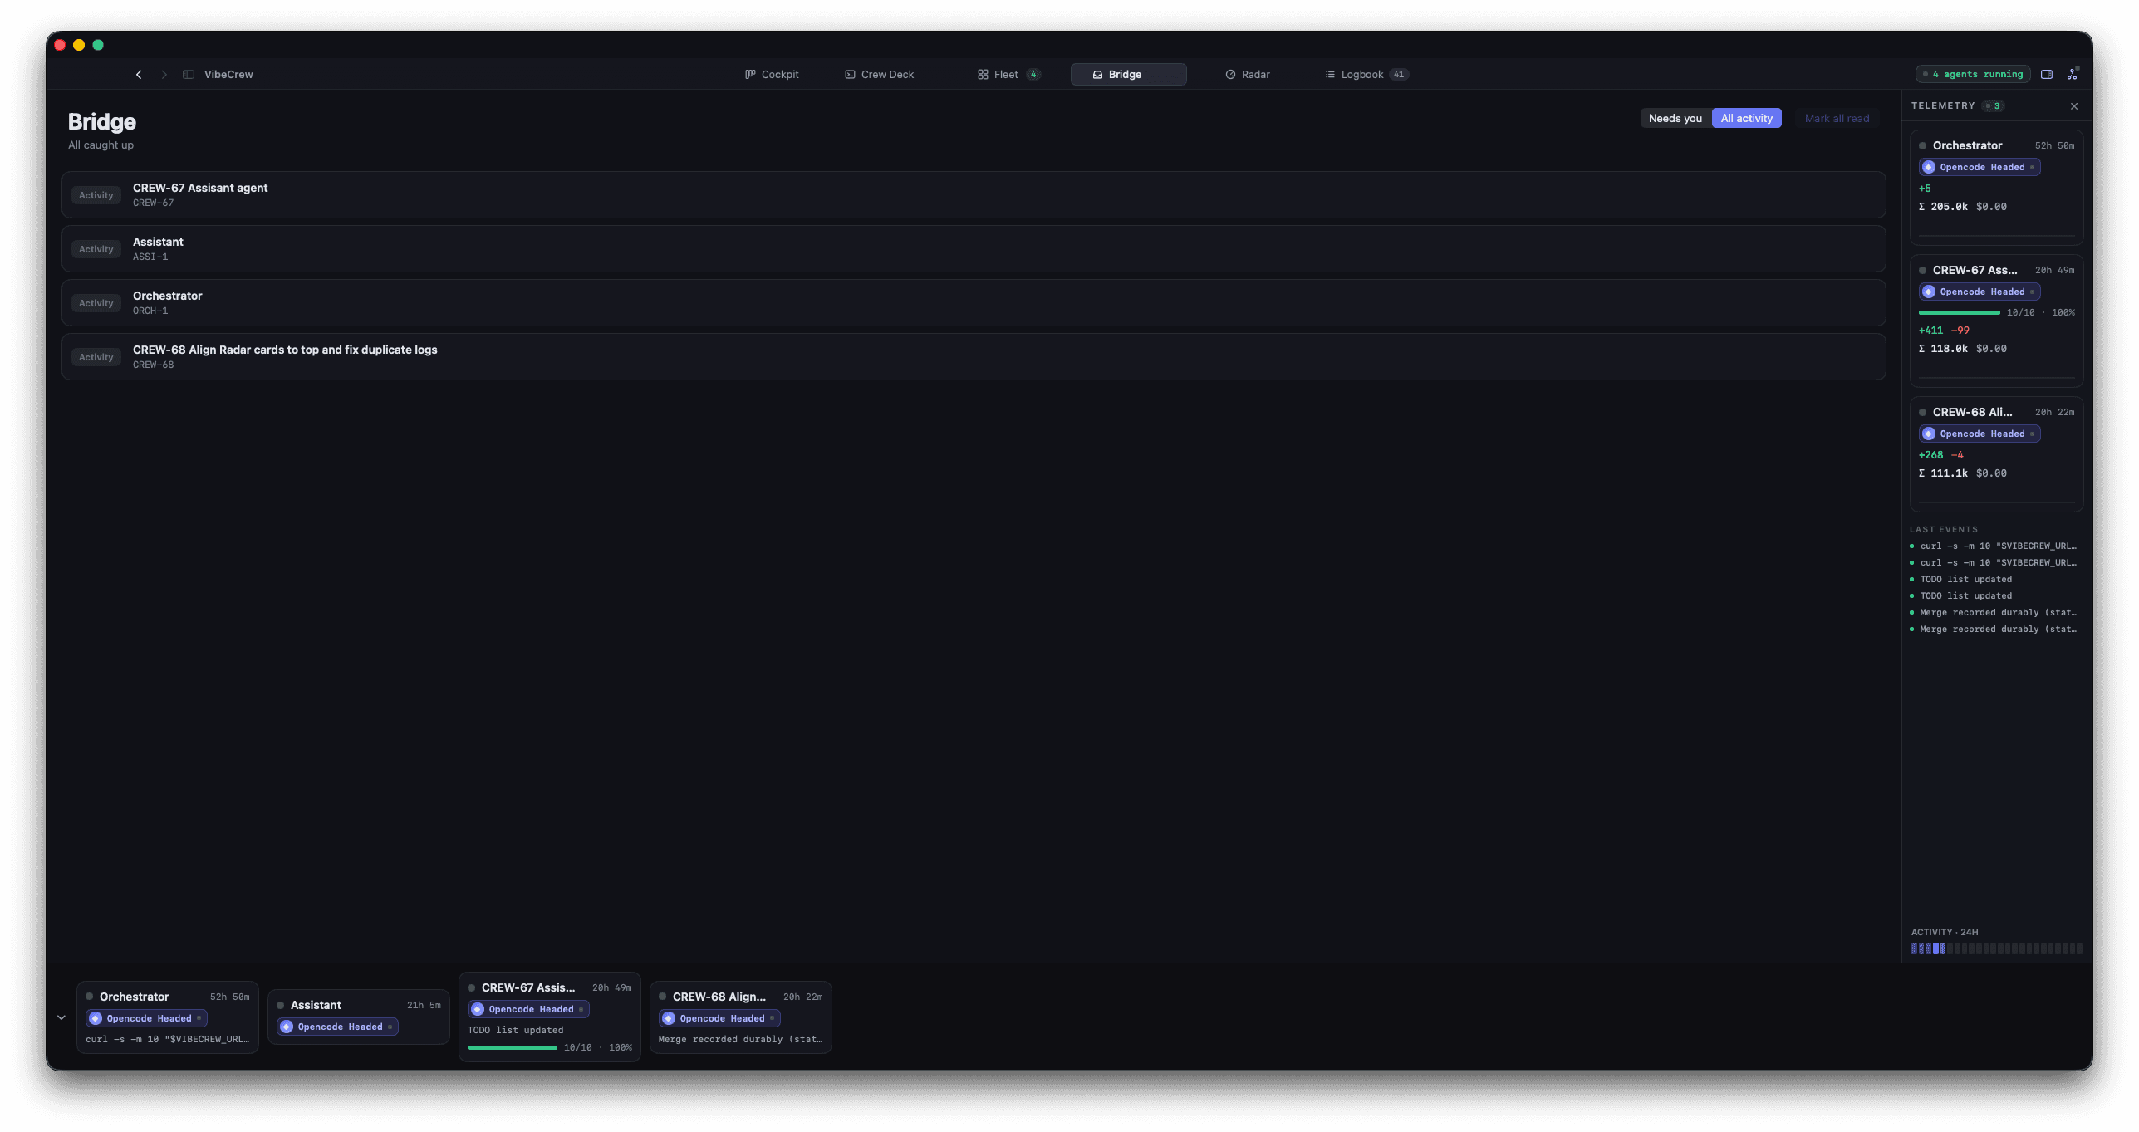
Task: Open the Logbook tab
Action: [1366, 75]
